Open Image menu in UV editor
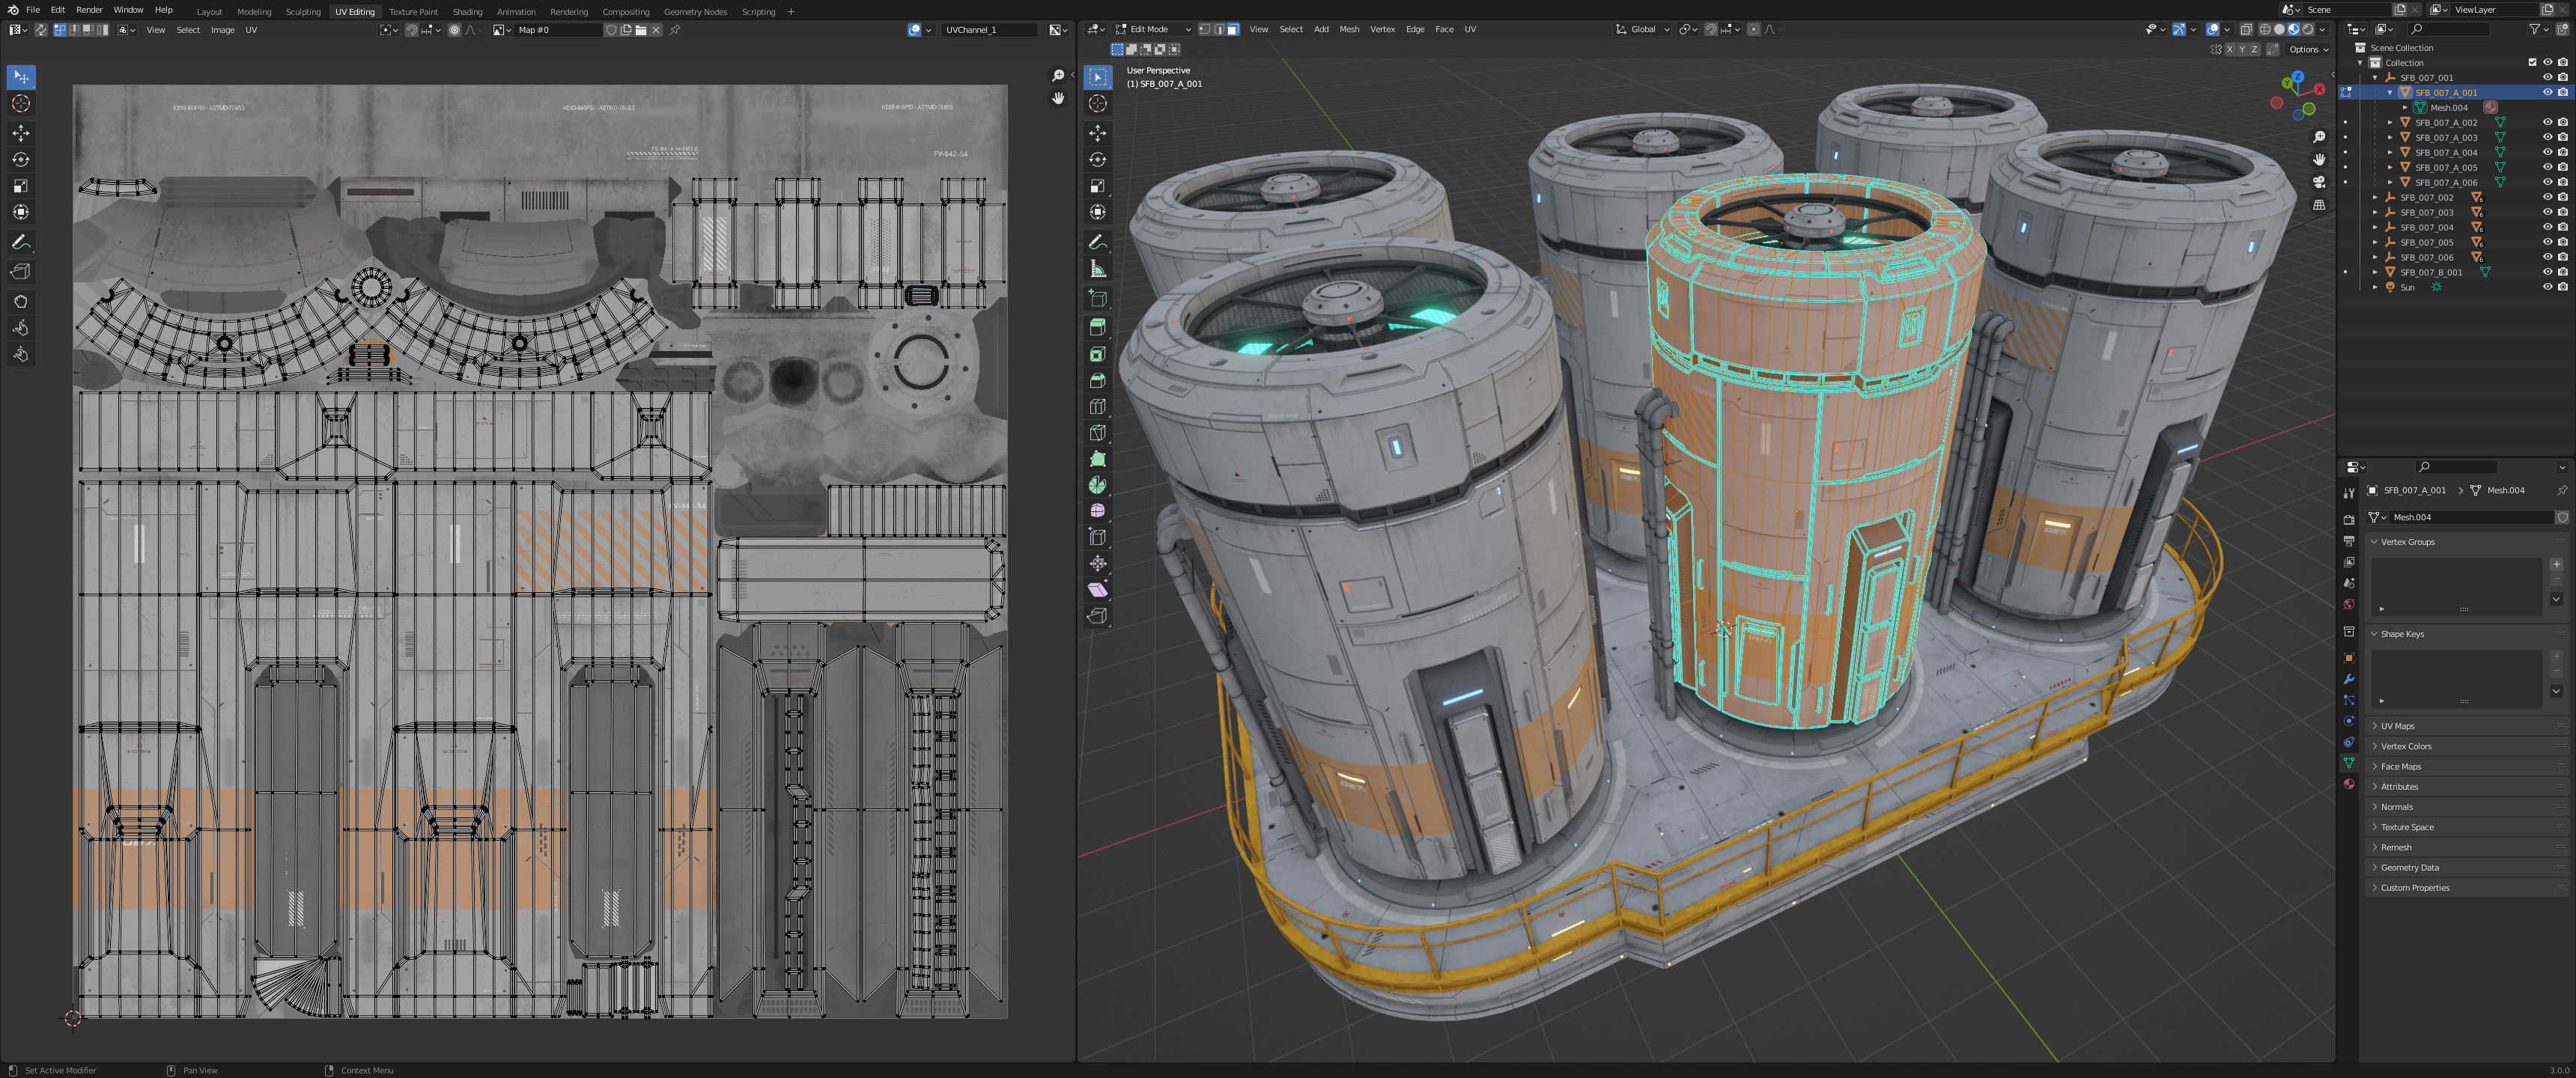Image resolution: width=2576 pixels, height=1078 pixels. coord(223,30)
